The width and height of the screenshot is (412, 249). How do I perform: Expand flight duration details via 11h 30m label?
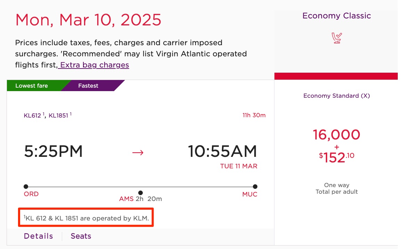(x=254, y=115)
